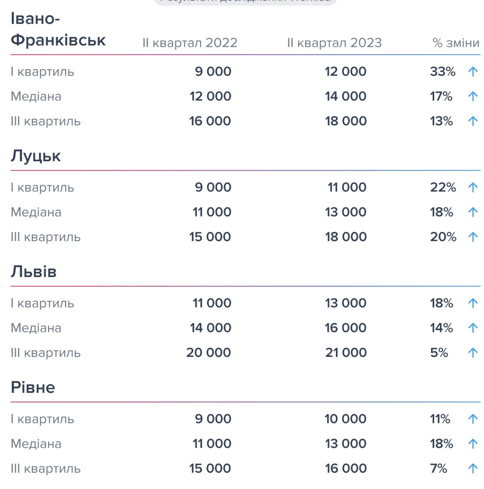Click the Львів III квартиль value 20 000

pos(208,353)
